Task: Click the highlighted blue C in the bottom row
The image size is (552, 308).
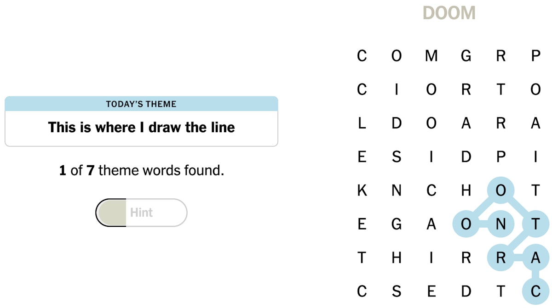Action: 535,291
